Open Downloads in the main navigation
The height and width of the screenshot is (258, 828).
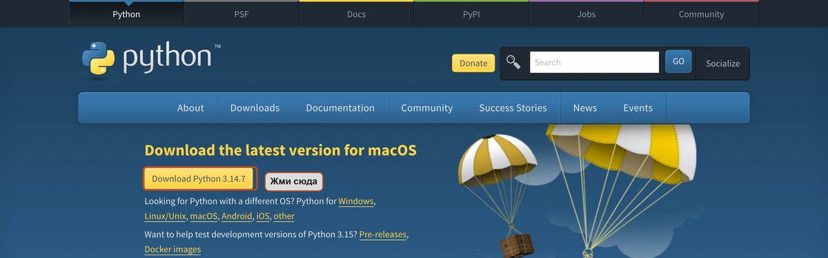coord(255,107)
